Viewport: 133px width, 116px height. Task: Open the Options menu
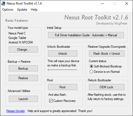click(x=8, y=10)
